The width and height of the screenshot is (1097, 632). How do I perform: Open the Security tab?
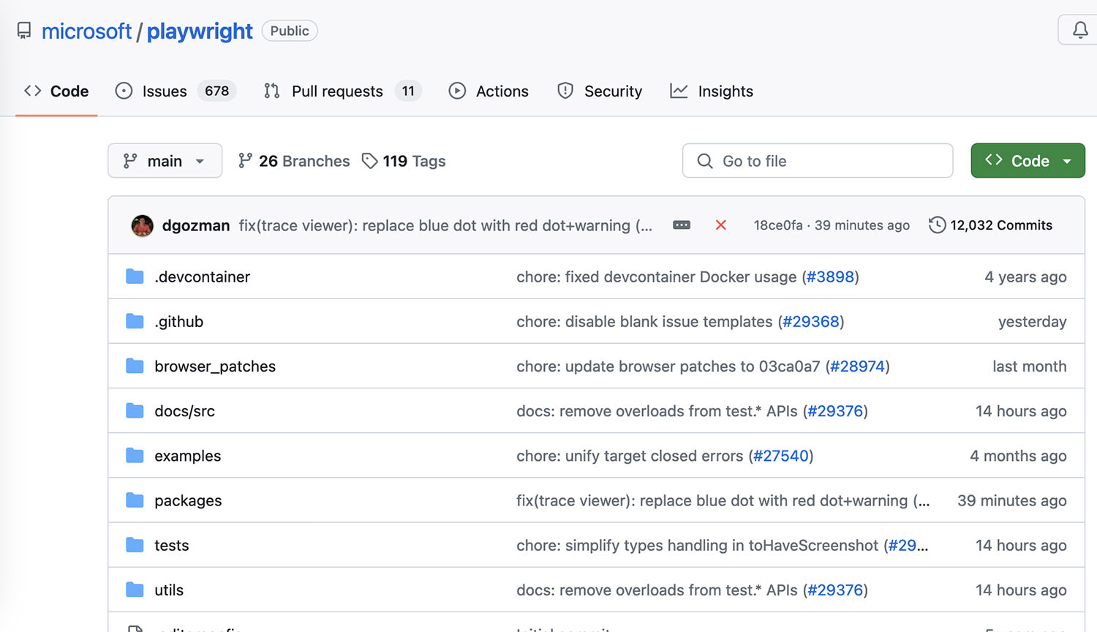[600, 91]
